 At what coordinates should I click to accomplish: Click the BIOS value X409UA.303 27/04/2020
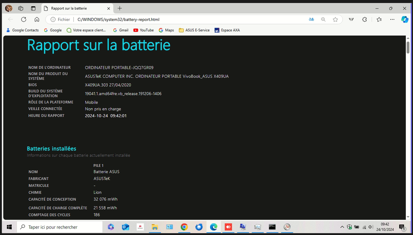click(108, 85)
